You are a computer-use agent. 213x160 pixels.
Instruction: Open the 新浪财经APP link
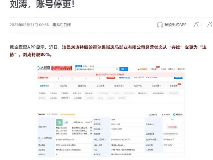pyautogui.click(x=175, y=25)
